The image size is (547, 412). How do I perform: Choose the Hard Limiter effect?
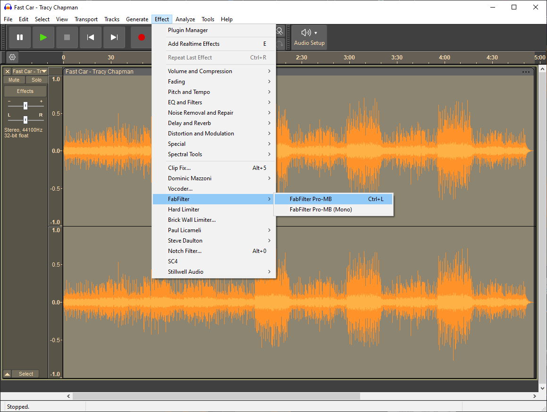pyautogui.click(x=214, y=210)
